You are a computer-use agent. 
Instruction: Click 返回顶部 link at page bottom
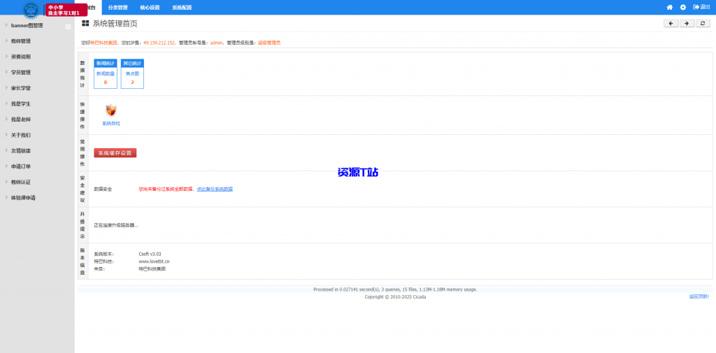699,296
